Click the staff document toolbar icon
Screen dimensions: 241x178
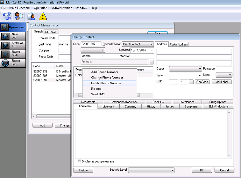pos(31,16)
